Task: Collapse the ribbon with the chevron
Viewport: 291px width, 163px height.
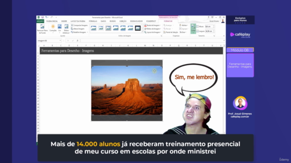Action: pyautogui.click(x=224, y=36)
